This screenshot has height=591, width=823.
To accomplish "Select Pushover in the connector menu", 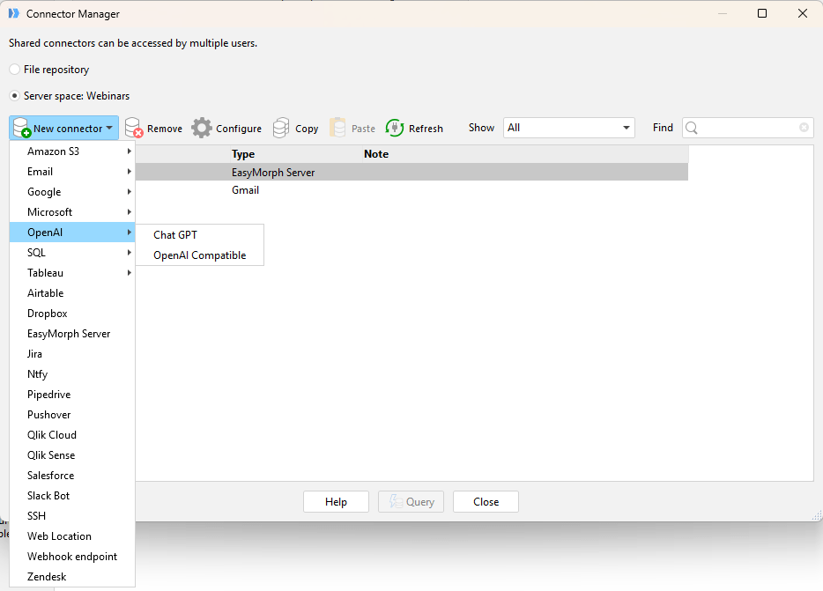I will coord(72,415).
